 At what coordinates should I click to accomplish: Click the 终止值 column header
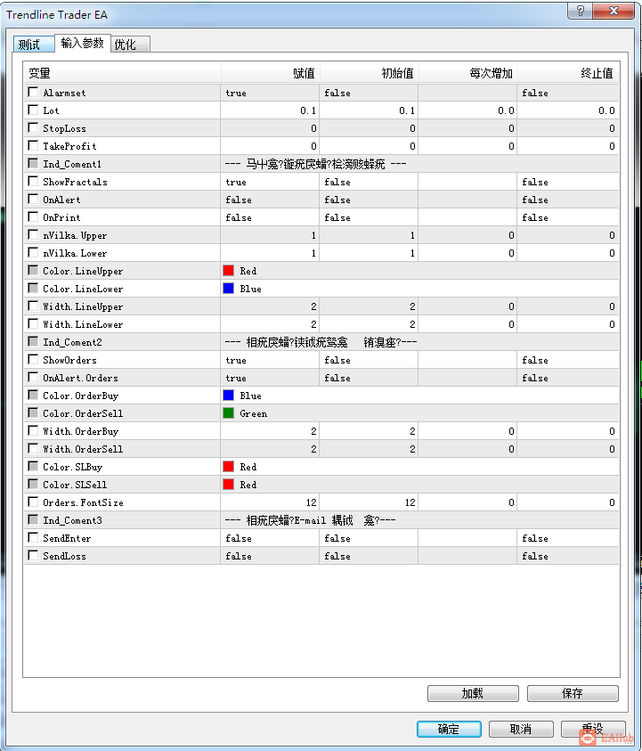[x=568, y=73]
